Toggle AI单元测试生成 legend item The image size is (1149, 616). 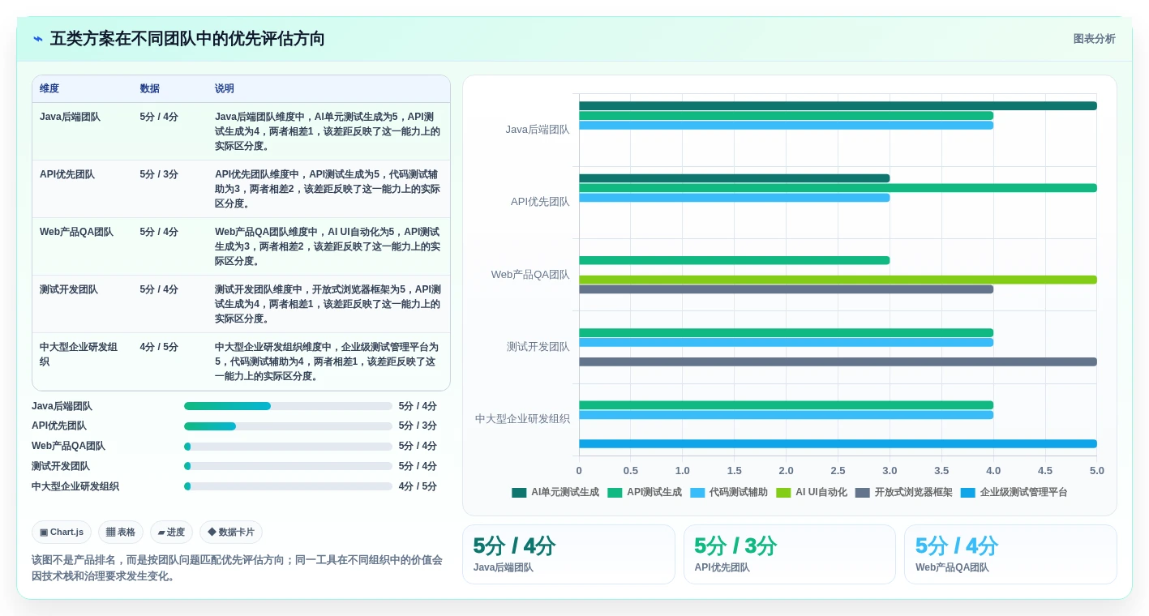555,492
